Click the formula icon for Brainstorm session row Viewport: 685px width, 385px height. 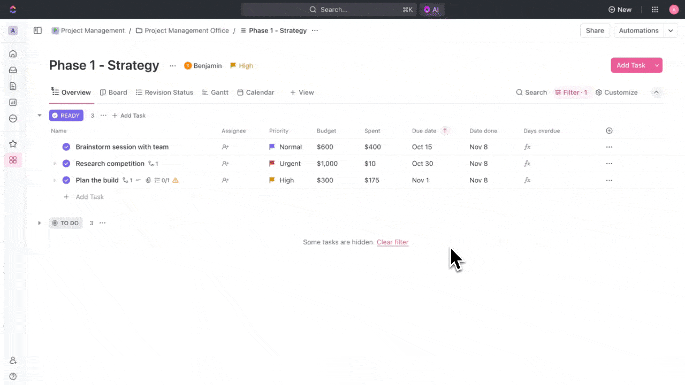point(527,147)
